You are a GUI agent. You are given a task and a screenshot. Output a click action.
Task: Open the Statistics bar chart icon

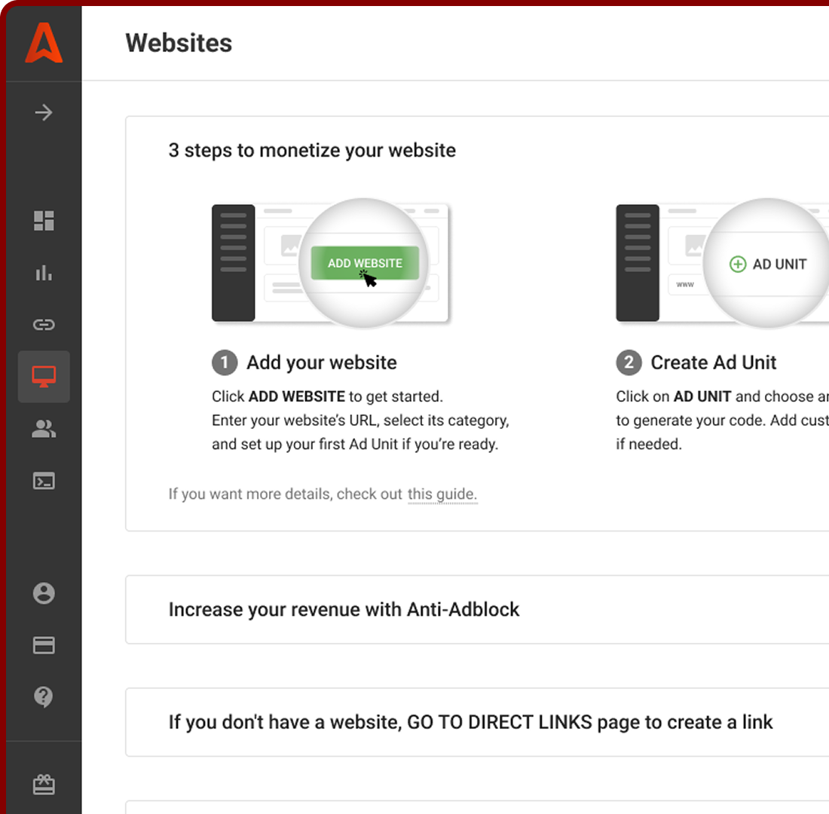tap(44, 273)
